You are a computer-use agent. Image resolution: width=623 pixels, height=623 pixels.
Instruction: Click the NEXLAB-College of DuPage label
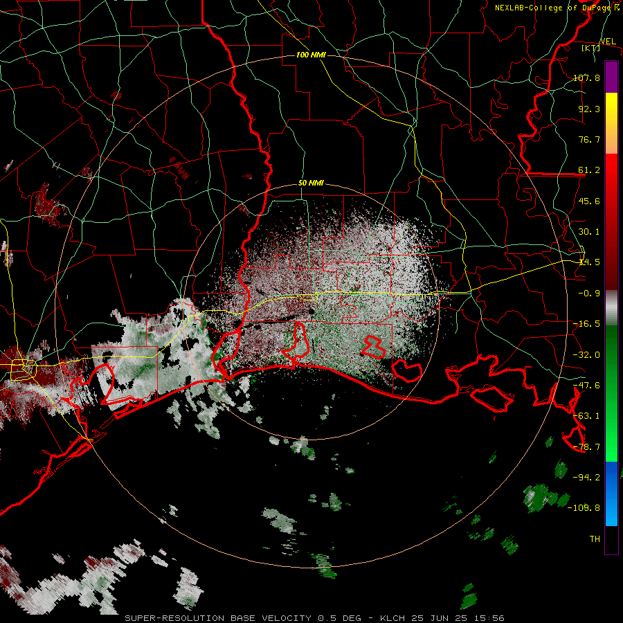pyautogui.click(x=555, y=8)
